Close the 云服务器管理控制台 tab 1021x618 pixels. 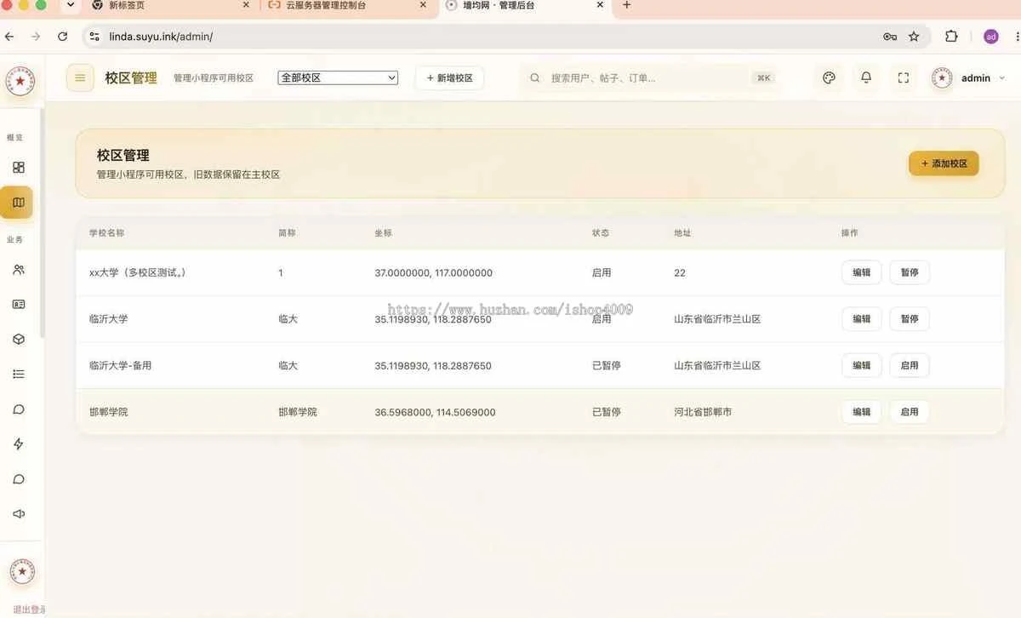pyautogui.click(x=423, y=5)
